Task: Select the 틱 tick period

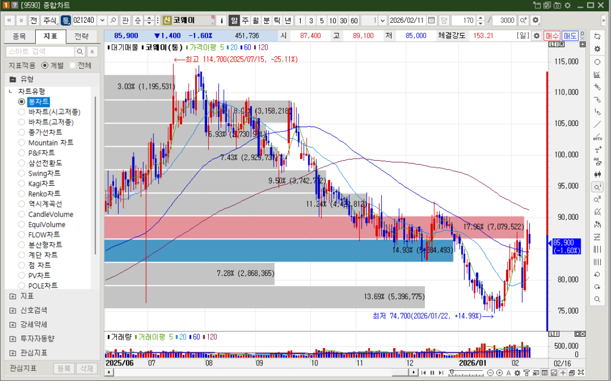Action: [x=277, y=20]
